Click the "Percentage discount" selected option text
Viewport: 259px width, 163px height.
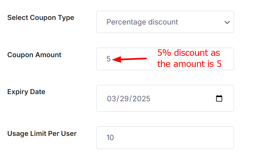(x=142, y=22)
